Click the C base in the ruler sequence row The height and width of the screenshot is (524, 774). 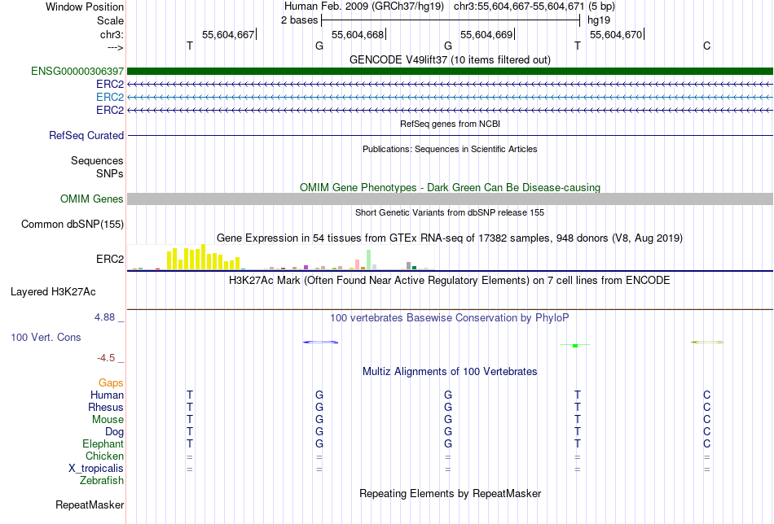point(707,46)
